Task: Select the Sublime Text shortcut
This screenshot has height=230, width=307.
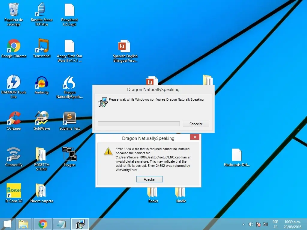Action: pos(69,121)
